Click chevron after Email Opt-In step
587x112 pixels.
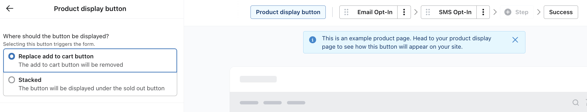tap(416, 12)
